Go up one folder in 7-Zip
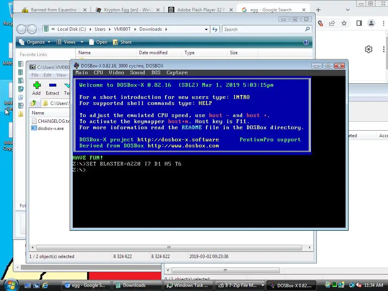The image size is (388, 291). [34, 103]
